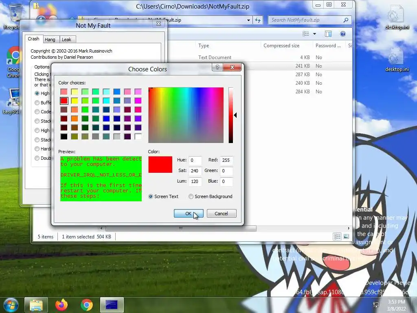The image size is (417, 313).
Task: Confirm colors with the OK button
Action: tap(189, 214)
